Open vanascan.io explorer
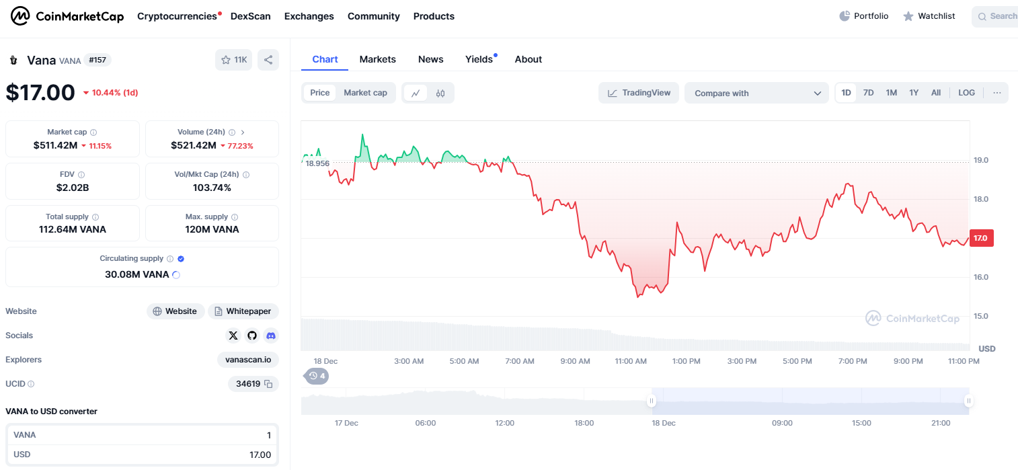 point(248,360)
